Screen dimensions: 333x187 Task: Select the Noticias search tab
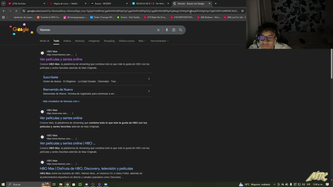(80, 41)
